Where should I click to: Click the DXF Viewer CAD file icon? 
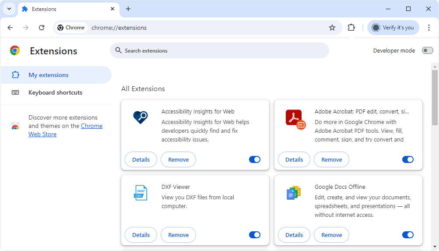140,193
